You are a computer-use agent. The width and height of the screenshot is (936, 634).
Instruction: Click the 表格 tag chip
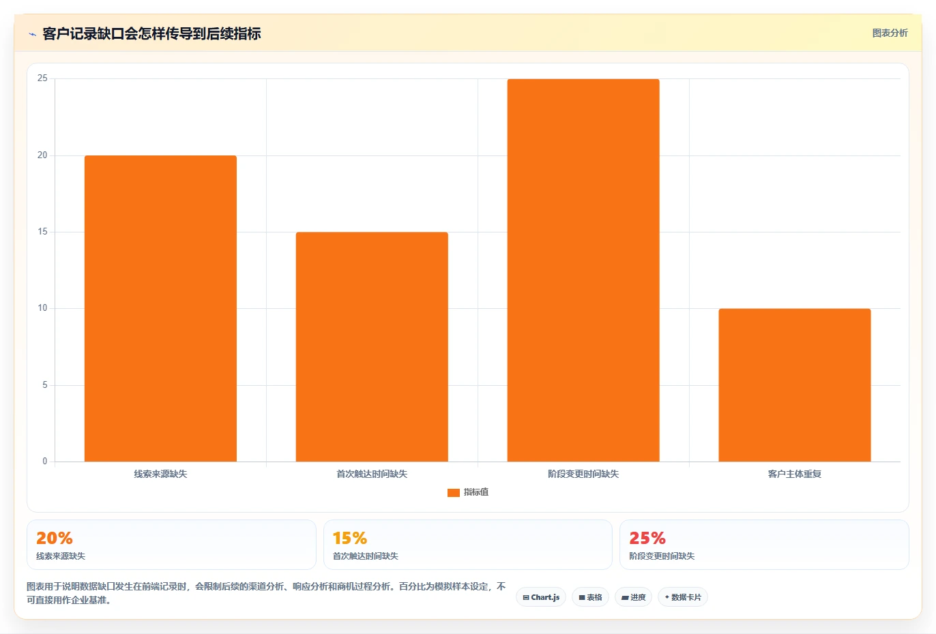coord(590,597)
